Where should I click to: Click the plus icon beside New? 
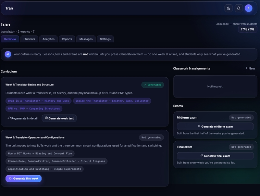pos(246,68)
